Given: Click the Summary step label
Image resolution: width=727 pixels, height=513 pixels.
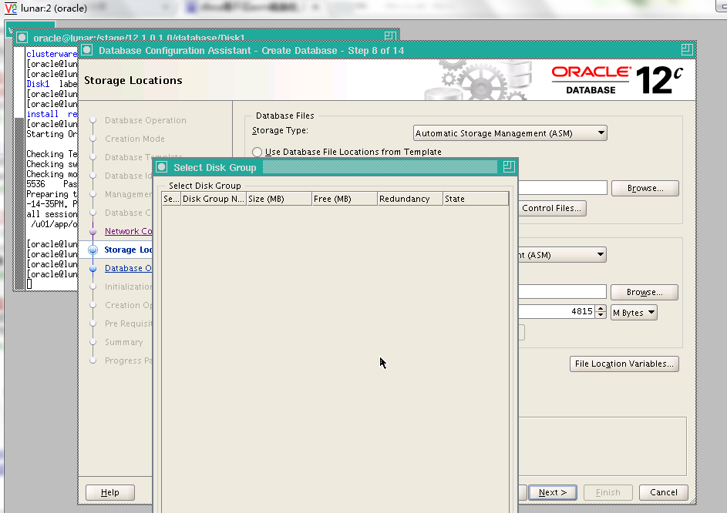Looking at the screenshot, I should pos(124,343).
